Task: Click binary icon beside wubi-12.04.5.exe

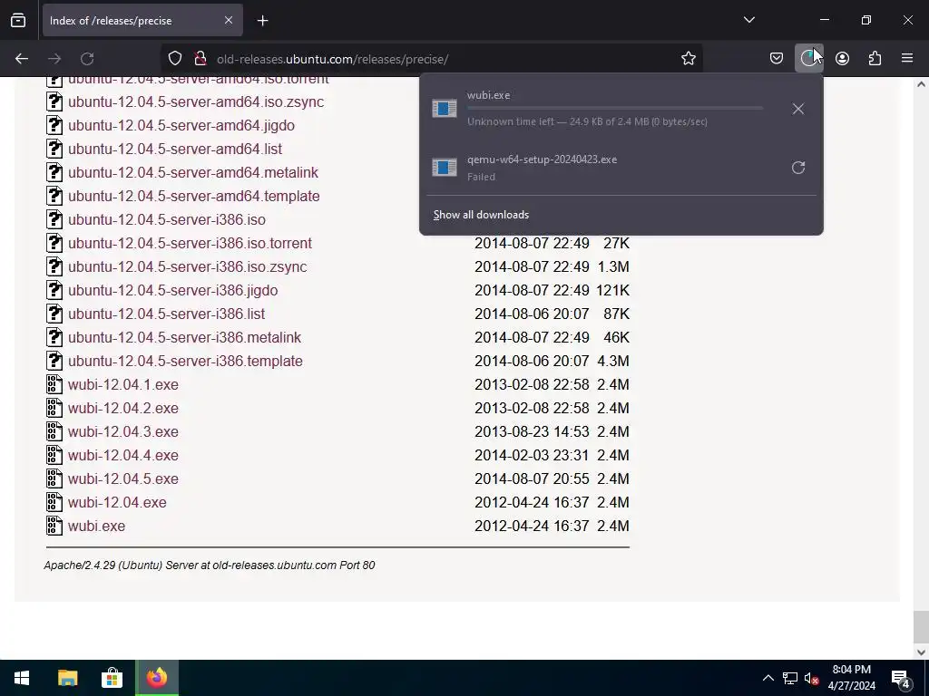Action: tap(54, 478)
